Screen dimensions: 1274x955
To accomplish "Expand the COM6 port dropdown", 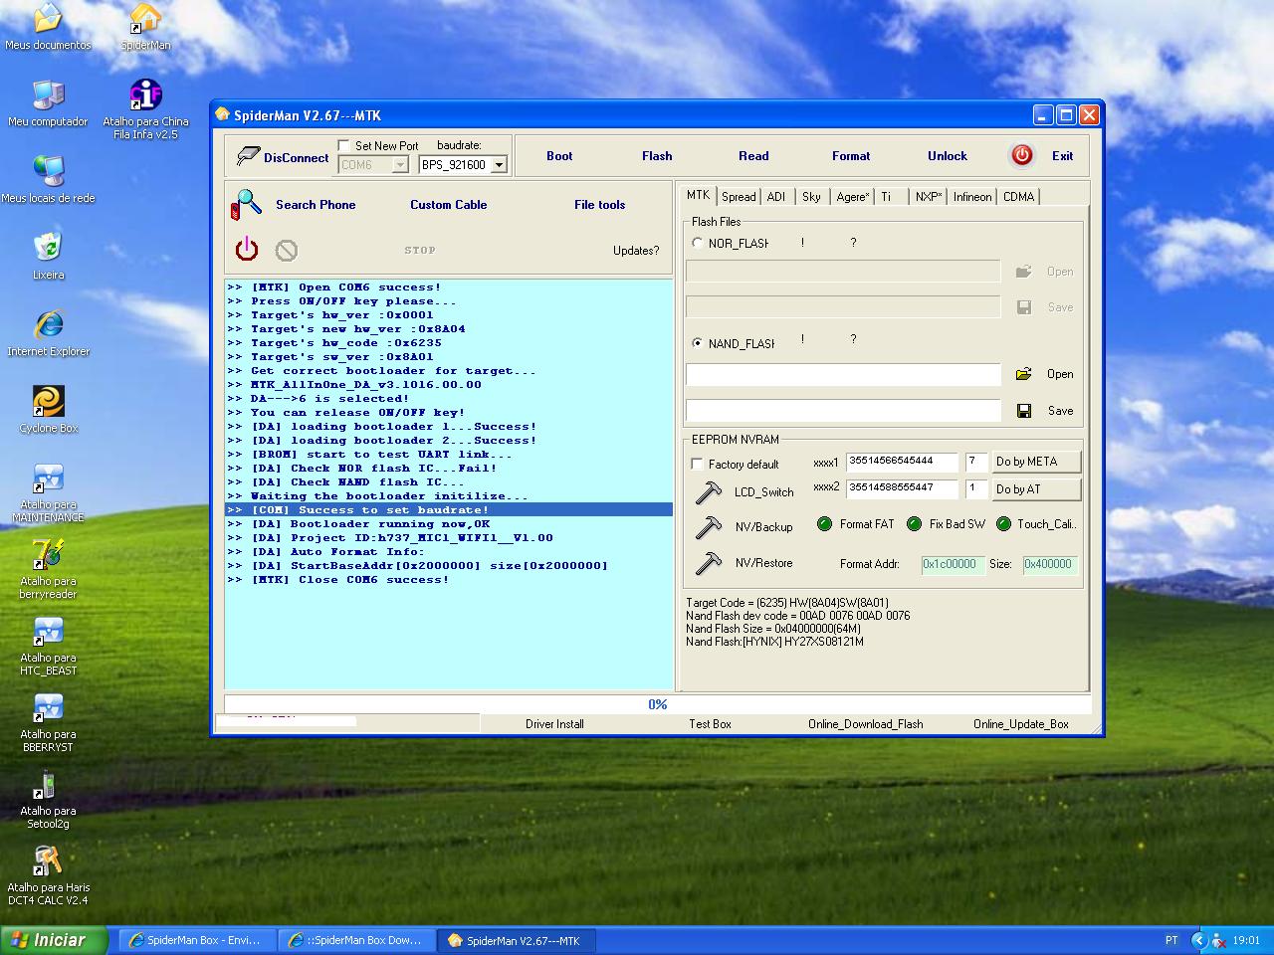I will 400,165.
